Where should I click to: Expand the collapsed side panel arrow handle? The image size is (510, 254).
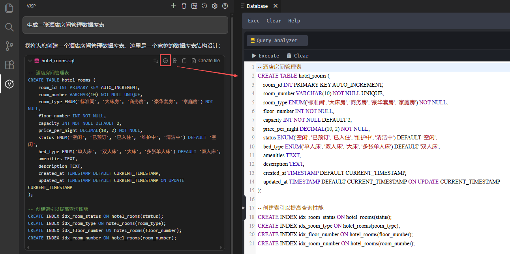pyautogui.click(x=243, y=208)
